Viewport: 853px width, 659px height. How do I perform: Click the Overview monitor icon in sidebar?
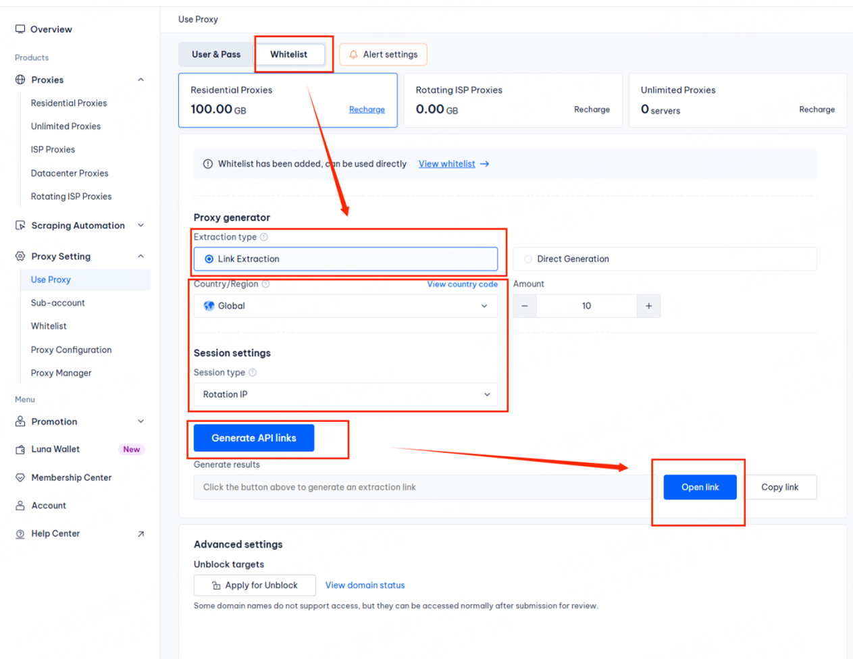[x=20, y=29]
